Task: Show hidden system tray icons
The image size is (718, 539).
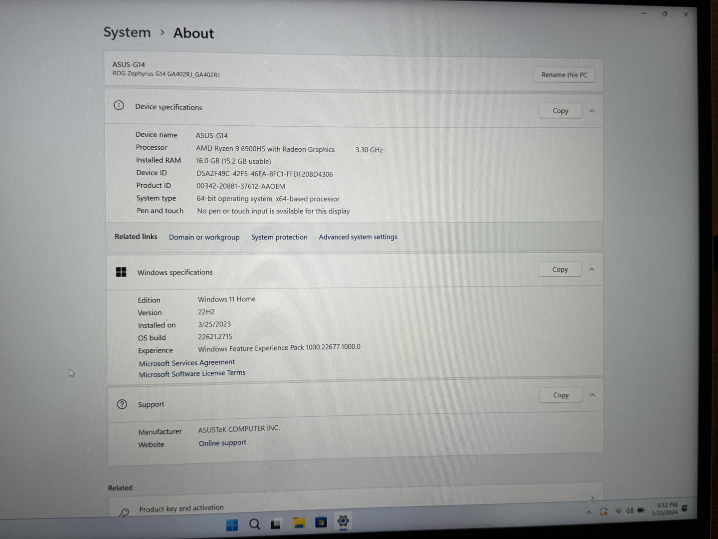Action: 589,512
